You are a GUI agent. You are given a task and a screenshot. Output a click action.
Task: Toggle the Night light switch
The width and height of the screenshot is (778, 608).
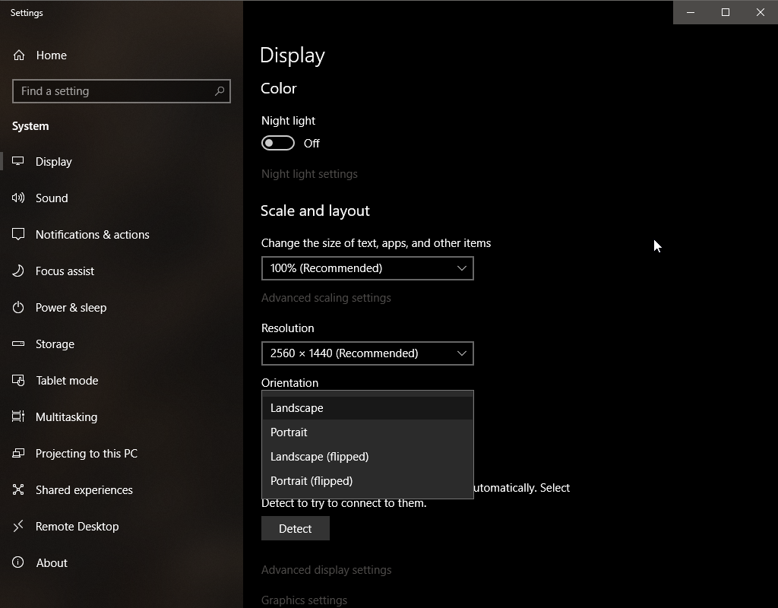278,143
